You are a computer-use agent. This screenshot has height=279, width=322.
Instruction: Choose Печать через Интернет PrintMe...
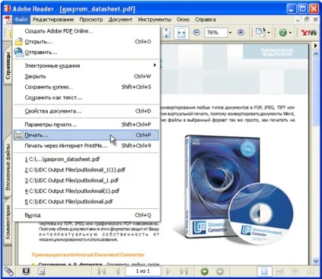pyautogui.click(x=86, y=146)
